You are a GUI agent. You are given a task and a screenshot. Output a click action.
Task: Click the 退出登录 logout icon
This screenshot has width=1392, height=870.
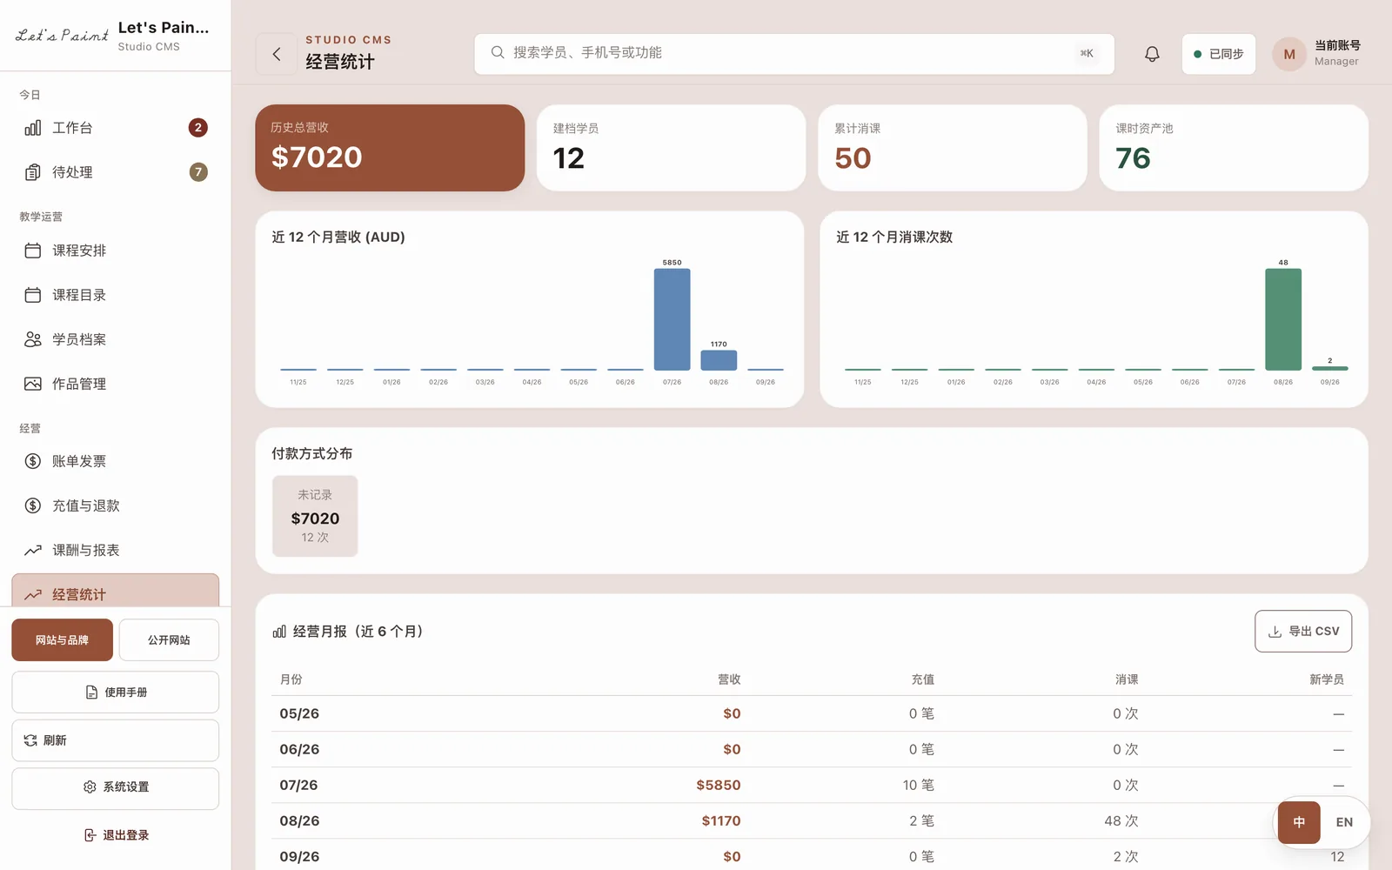pos(90,835)
